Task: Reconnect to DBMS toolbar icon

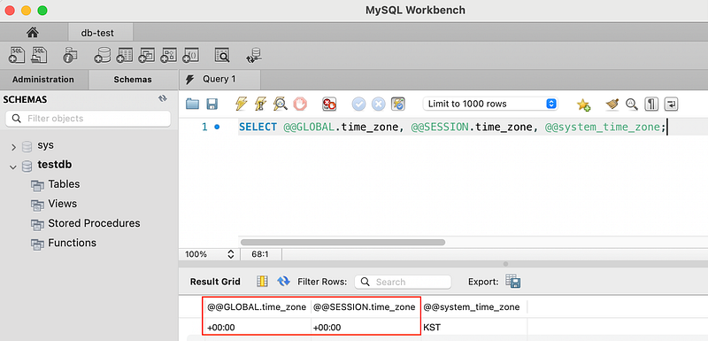Action: coord(254,55)
